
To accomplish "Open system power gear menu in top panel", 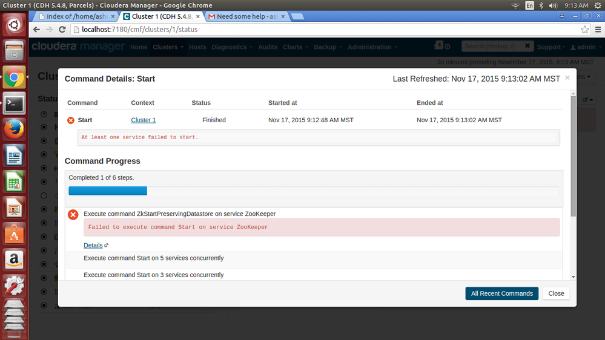I will tap(598, 5).
